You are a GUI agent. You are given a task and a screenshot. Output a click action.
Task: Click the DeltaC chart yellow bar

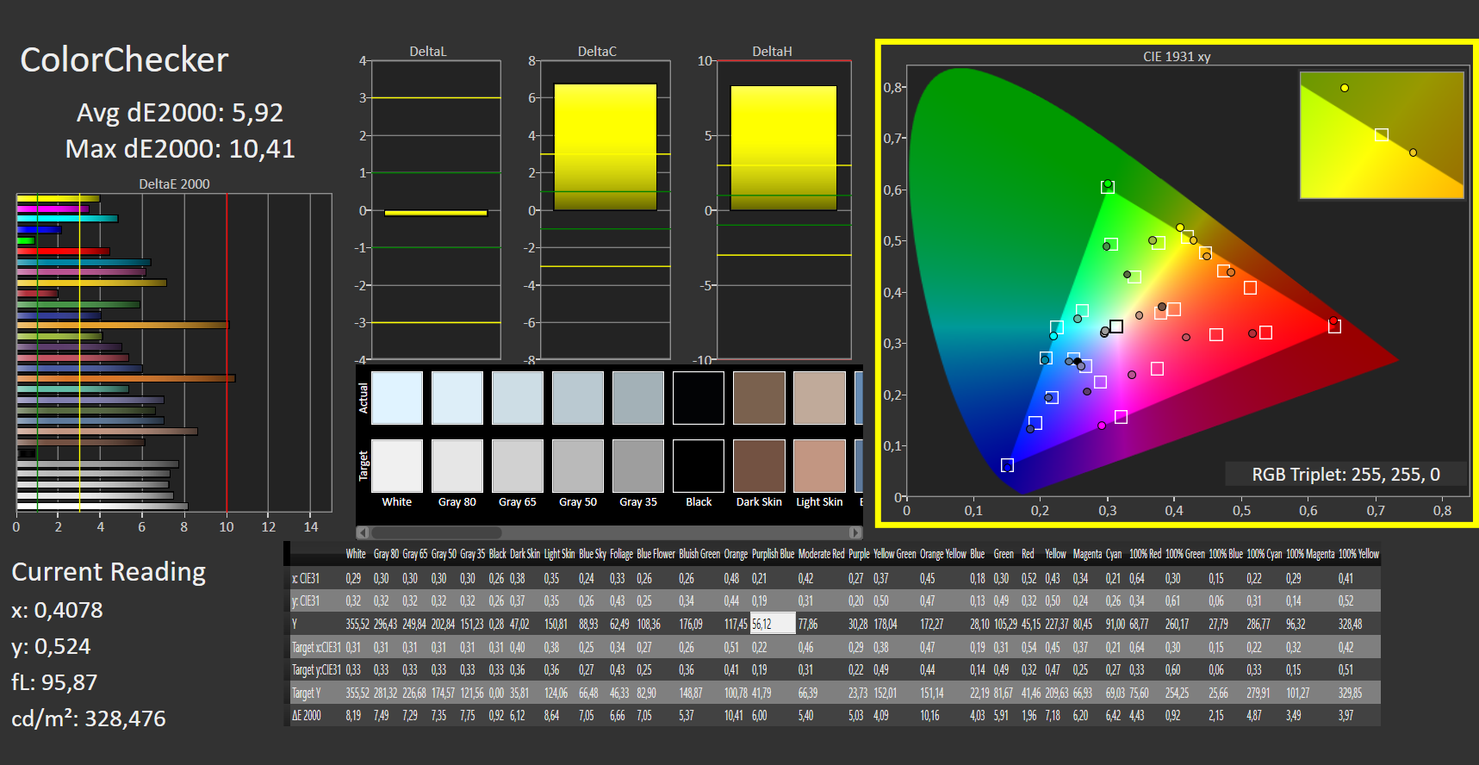click(x=605, y=147)
